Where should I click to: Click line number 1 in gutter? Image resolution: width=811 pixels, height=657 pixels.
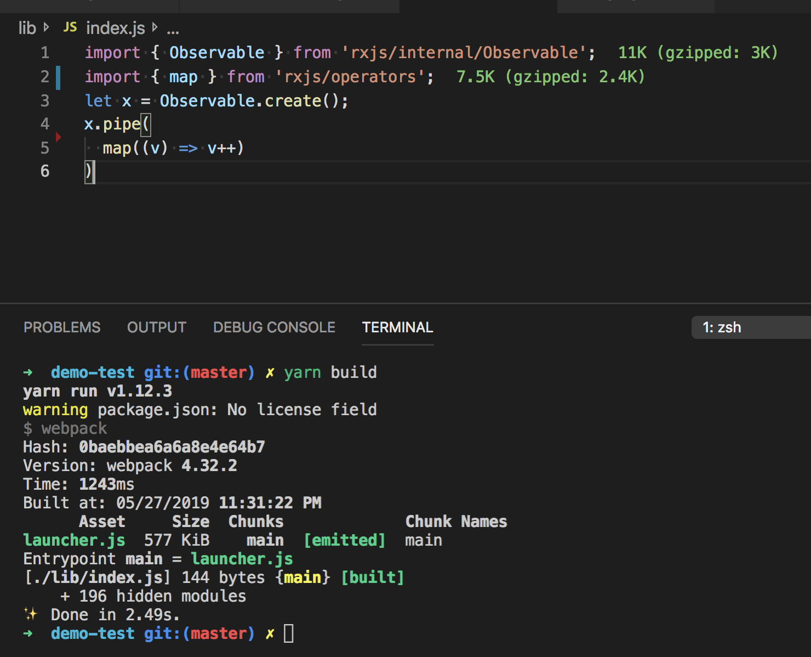click(45, 53)
